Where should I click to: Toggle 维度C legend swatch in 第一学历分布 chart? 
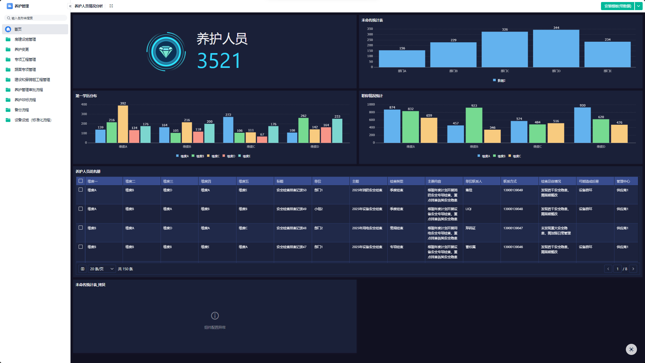[208, 156]
